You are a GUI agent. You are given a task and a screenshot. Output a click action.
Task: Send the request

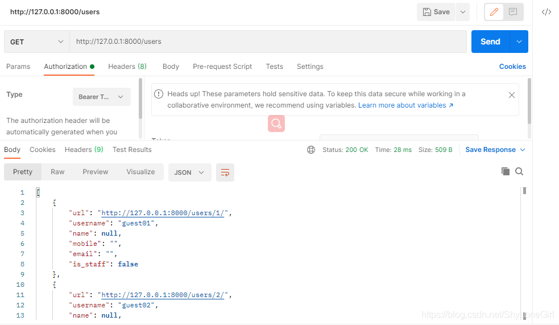pyautogui.click(x=491, y=42)
